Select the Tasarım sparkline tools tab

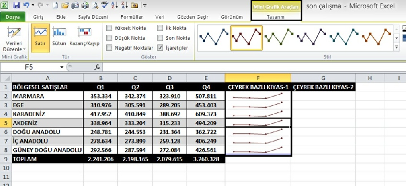pyautogui.click(x=276, y=17)
